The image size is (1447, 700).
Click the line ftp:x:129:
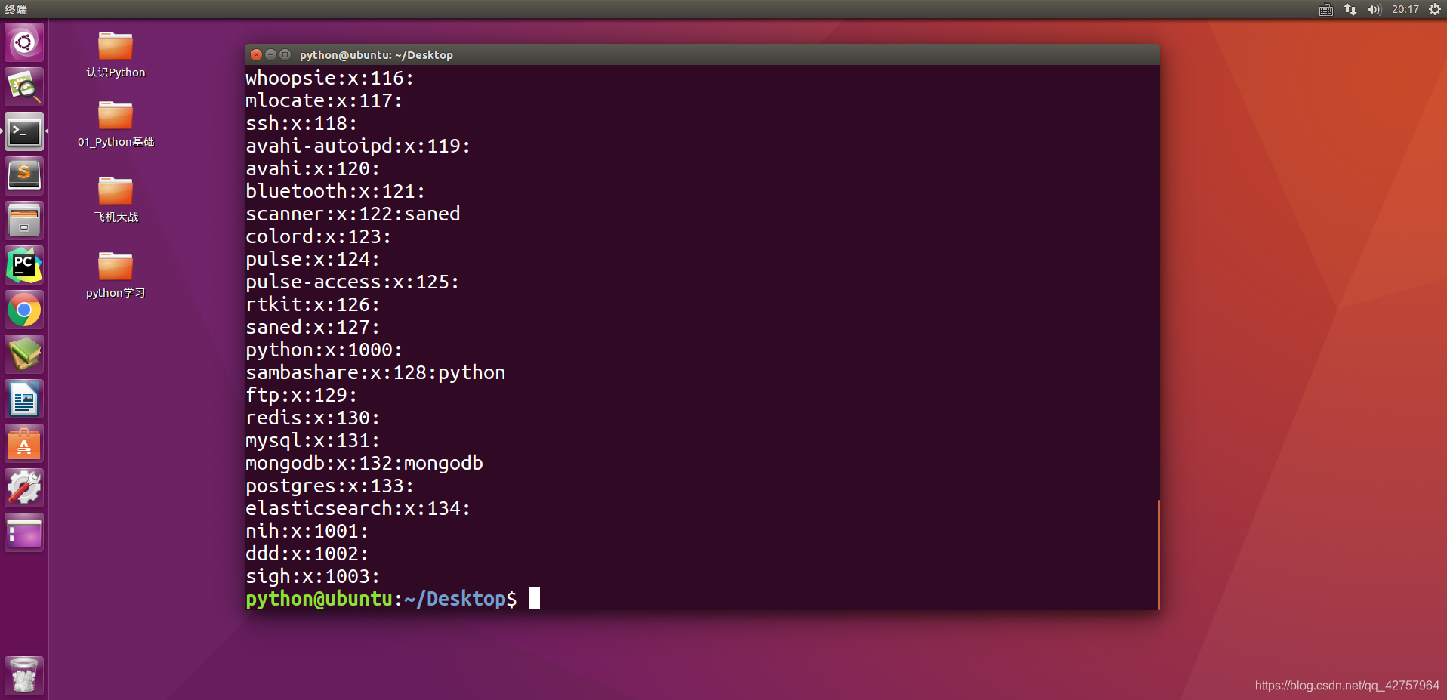coord(301,395)
